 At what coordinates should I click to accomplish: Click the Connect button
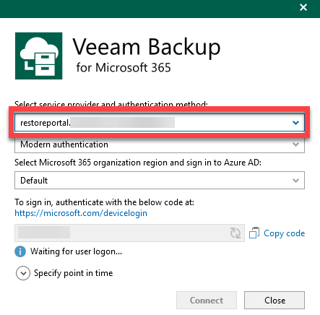point(207,301)
